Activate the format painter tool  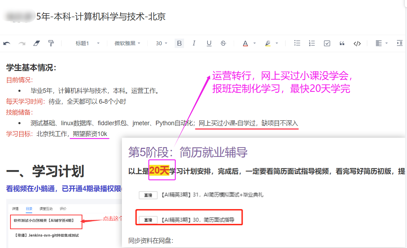tap(51, 43)
